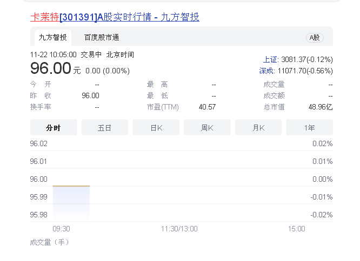Click the 09:30 time axis label
360x261 pixels.
point(61,229)
